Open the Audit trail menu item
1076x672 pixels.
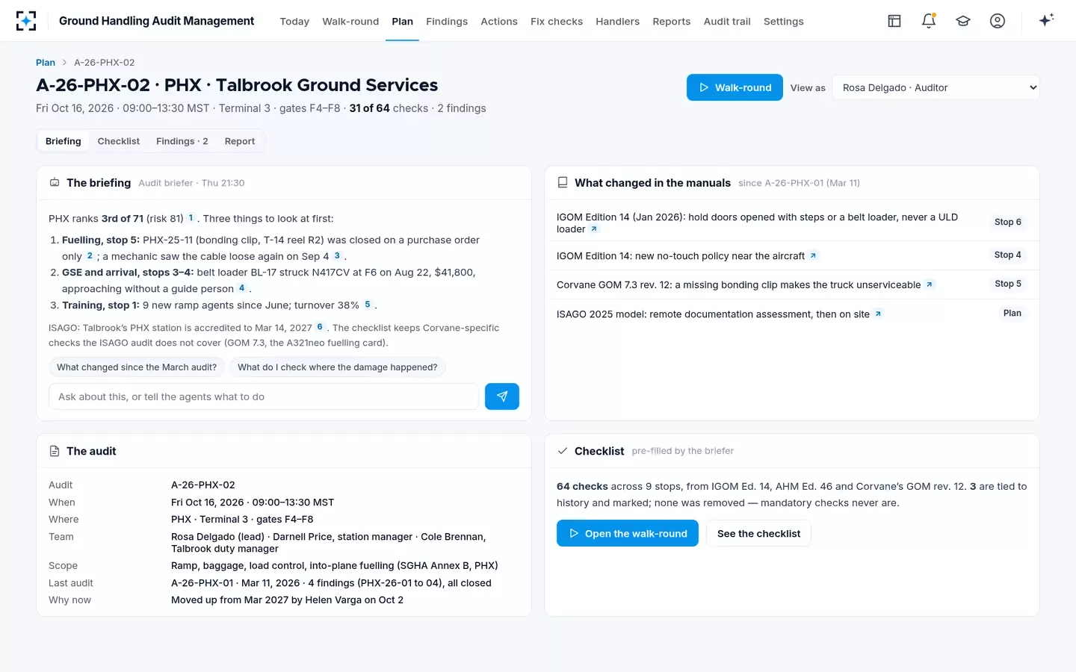click(x=727, y=21)
